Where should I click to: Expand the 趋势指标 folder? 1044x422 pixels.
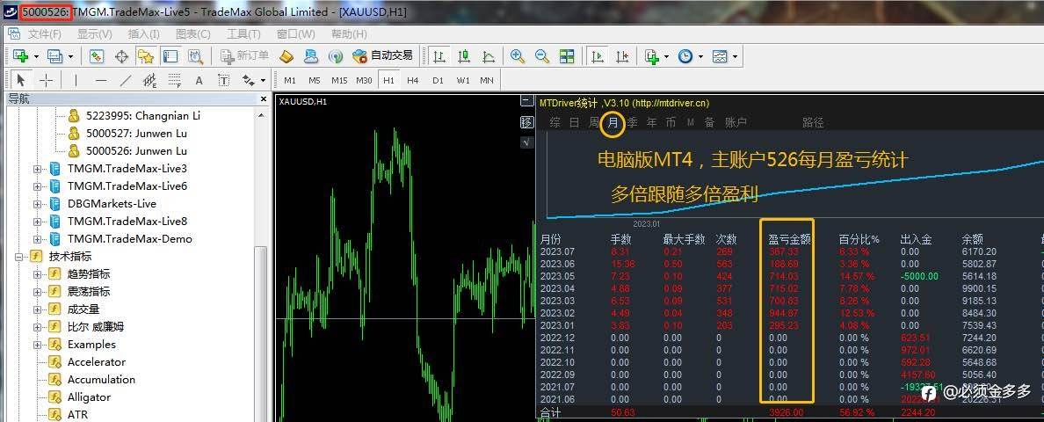click(37, 274)
